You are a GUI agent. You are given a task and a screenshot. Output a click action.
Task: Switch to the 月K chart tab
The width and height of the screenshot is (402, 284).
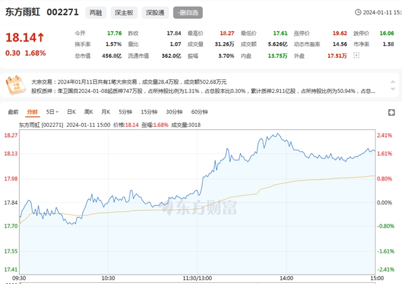pos(106,112)
